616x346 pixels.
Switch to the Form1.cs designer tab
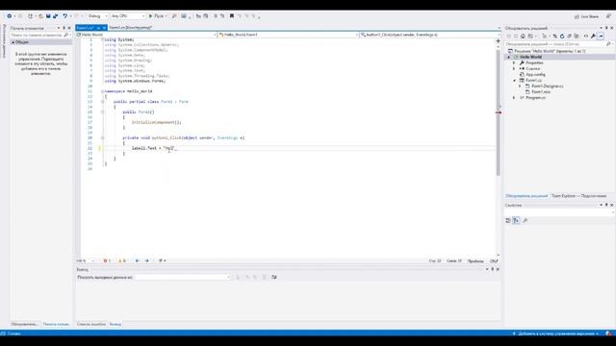pyautogui.click(x=130, y=28)
